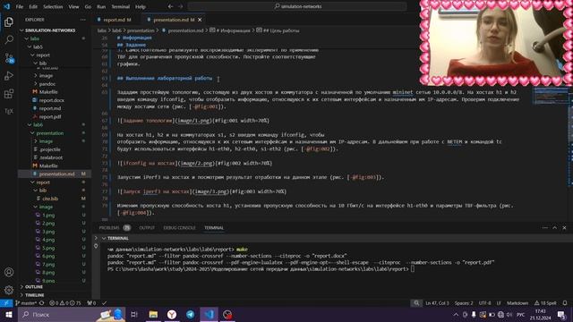Click the command center search box

point(297,6)
